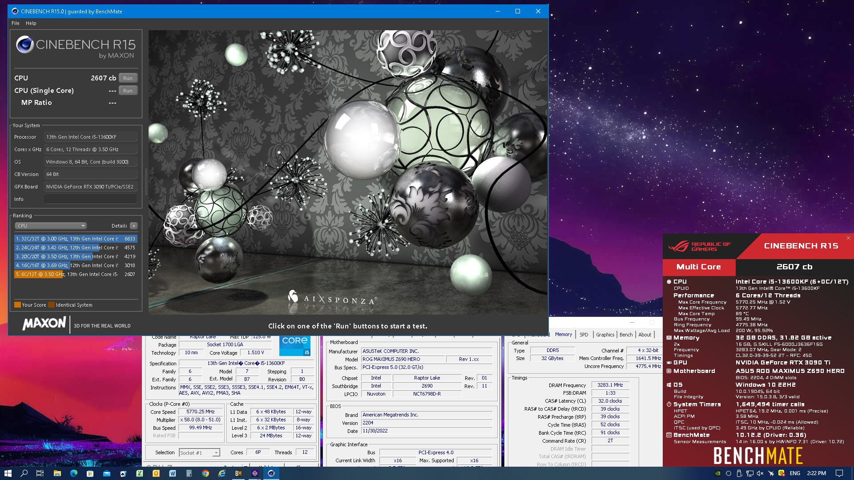This screenshot has height=480, width=854.
Task: Open the Windows Start menu
Action: (8, 473)
